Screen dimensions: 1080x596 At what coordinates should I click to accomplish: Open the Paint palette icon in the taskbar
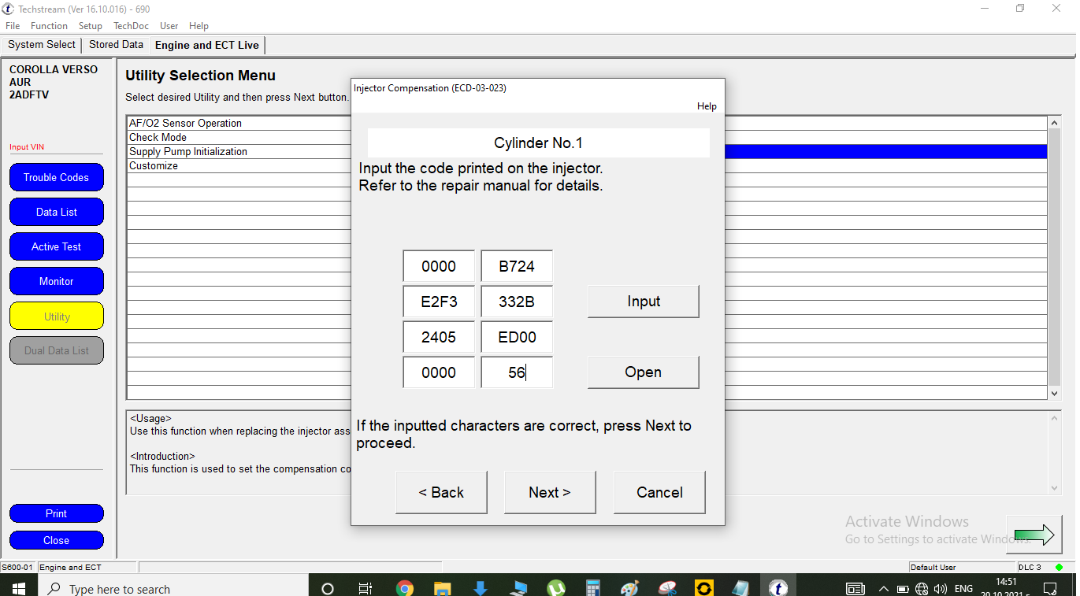(630, 588)
